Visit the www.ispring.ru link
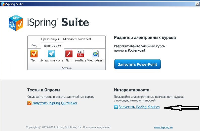 [x=163, y=127]
